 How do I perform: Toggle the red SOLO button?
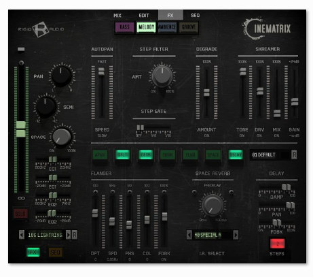20,214
